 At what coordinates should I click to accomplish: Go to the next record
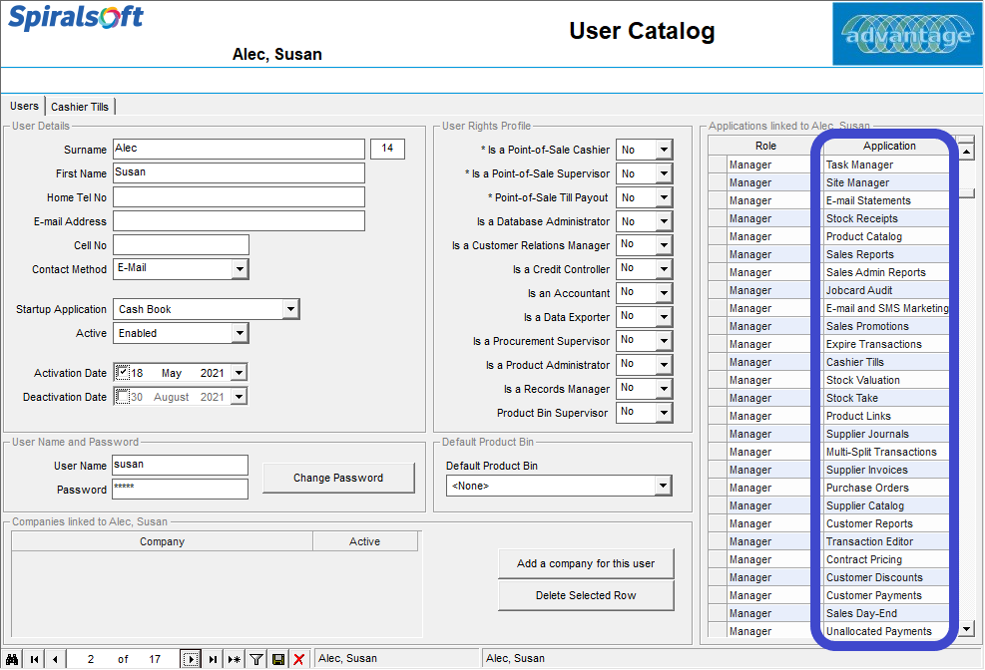pyautogui.click(x=191, y=659)
